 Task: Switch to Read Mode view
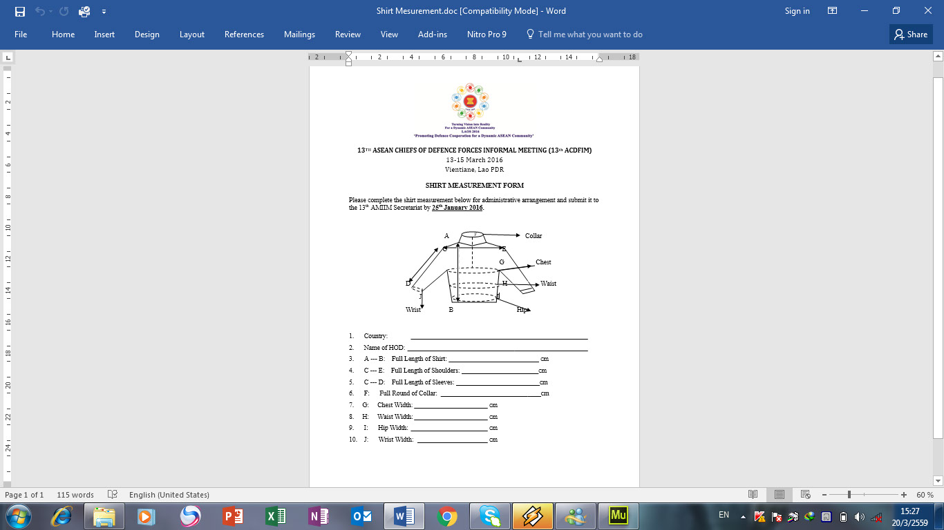[753, 495]
